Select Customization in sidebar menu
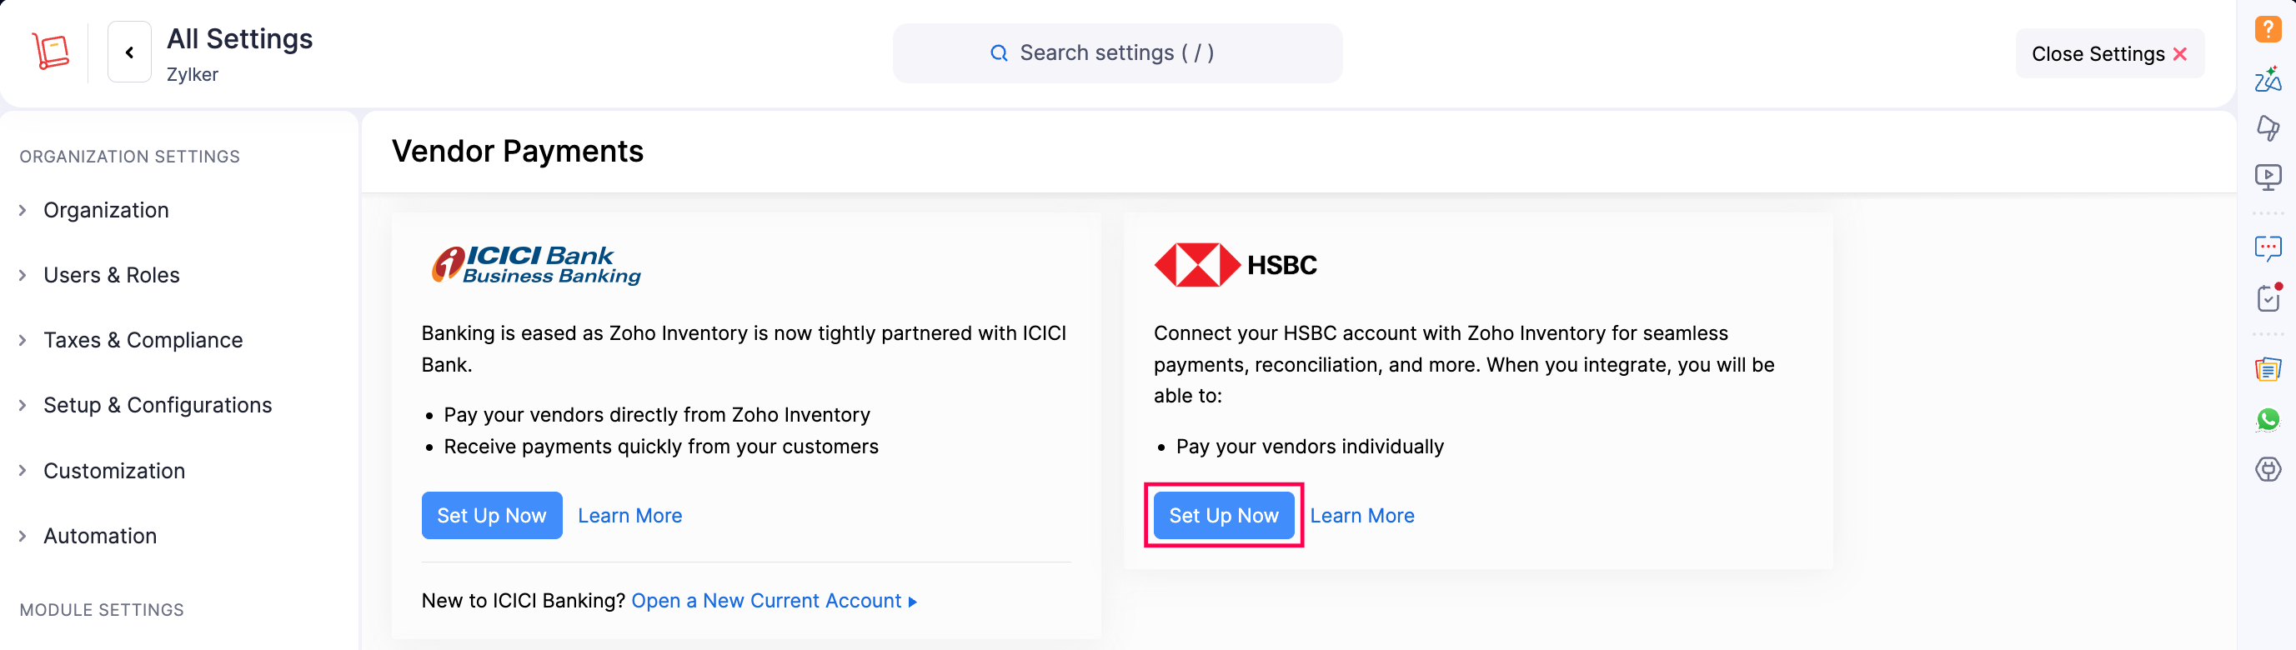The height and width of the screenshot is (650, 2296). point(114,470)
